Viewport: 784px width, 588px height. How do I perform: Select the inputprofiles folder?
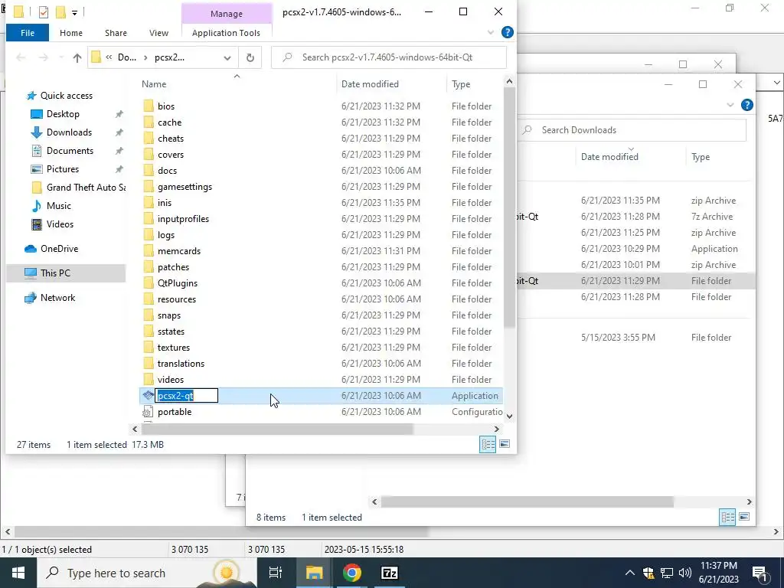pos(183,219)
